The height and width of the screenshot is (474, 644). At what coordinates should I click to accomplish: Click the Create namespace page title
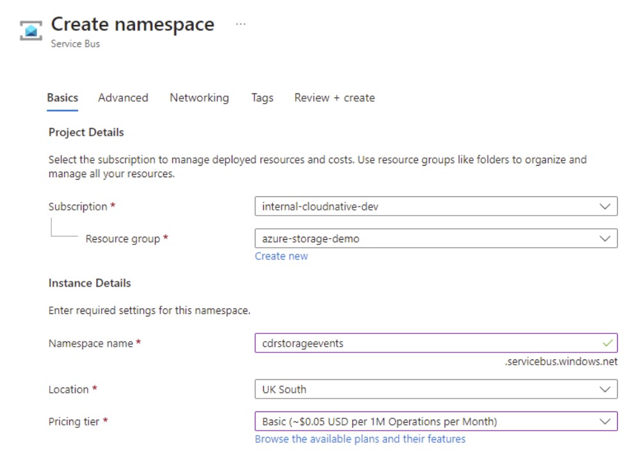tap(133, 24)
